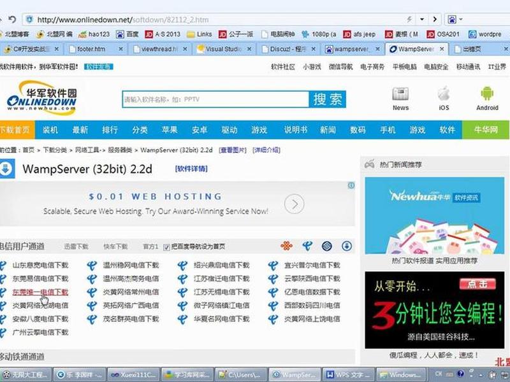Click the ad info icon on hosting banner
Image resolution: width=510 pixels, height=382 pixels.
coord(351,185)
